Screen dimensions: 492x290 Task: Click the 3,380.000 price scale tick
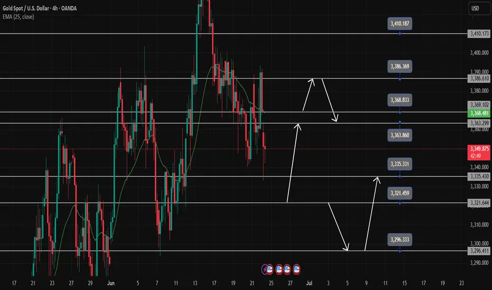(x=479, y=91)
